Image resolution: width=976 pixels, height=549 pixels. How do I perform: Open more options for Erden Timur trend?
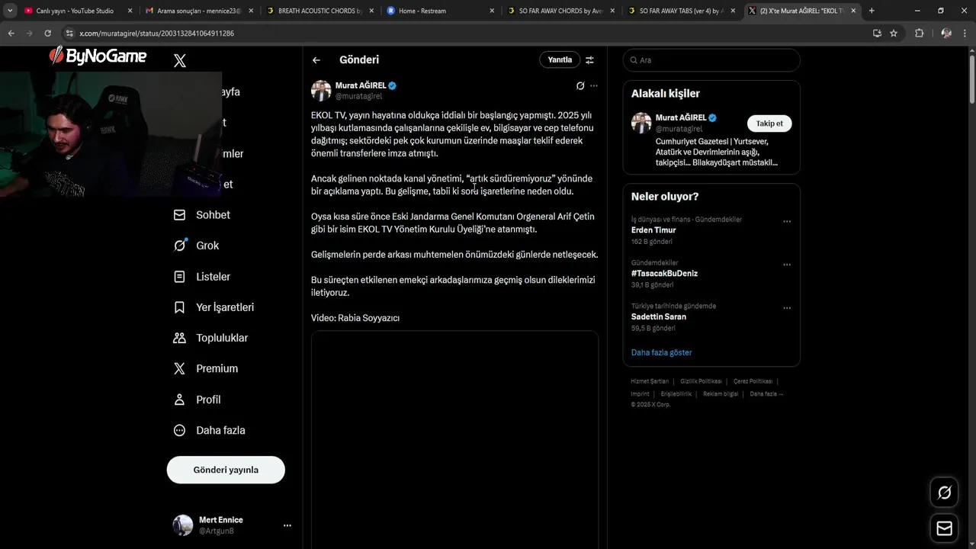point(787,222)
